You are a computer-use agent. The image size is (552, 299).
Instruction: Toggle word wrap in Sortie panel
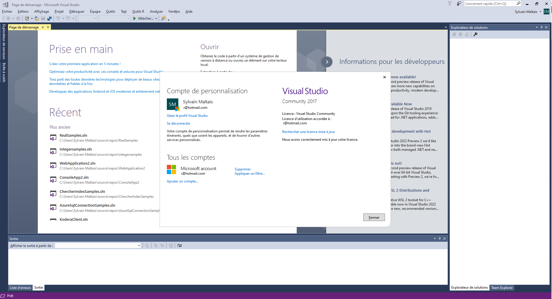179,245
